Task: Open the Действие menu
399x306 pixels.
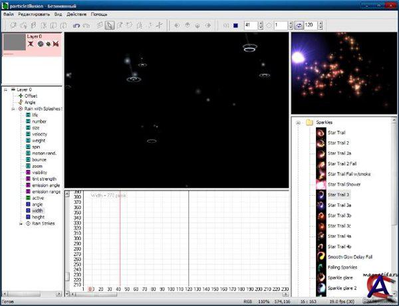Action: click(77, 14)
